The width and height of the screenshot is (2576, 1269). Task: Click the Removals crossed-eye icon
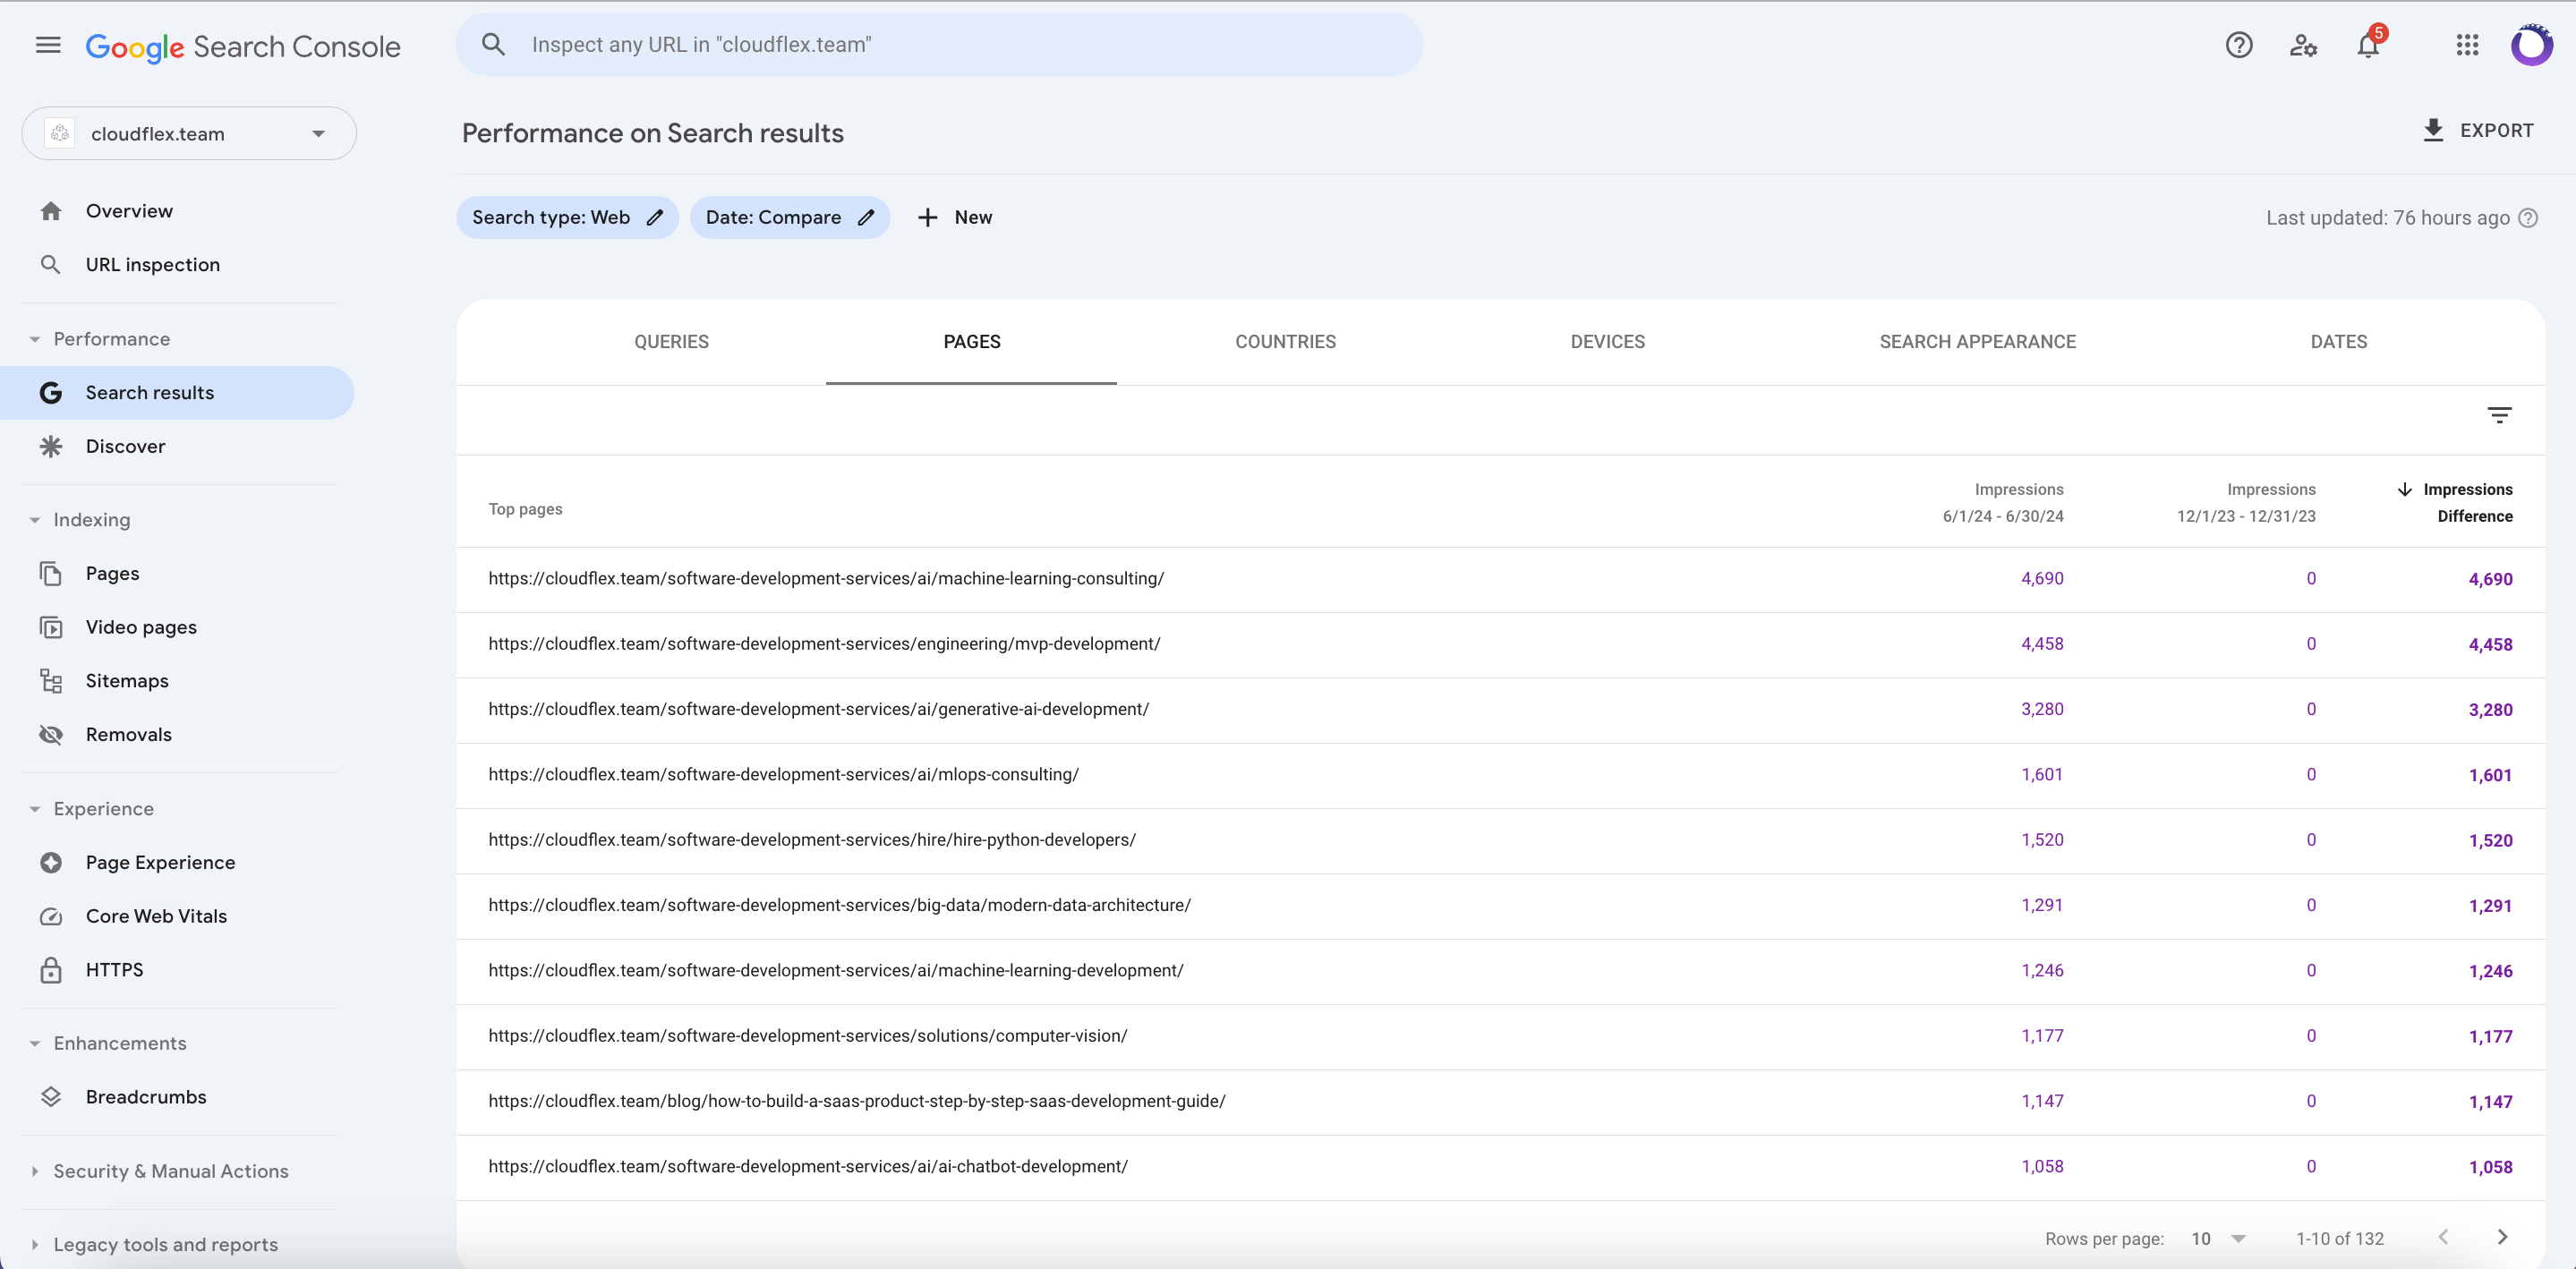[x=51, y=734]
